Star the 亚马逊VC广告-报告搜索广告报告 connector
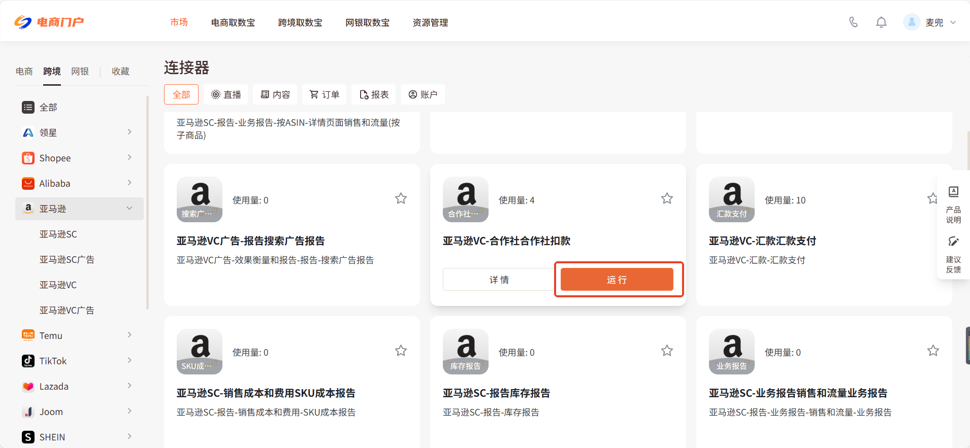 [x=401, y=198]
